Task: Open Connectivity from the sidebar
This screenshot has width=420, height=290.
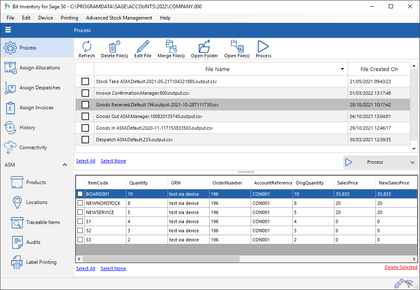Action: click(33, 147)
